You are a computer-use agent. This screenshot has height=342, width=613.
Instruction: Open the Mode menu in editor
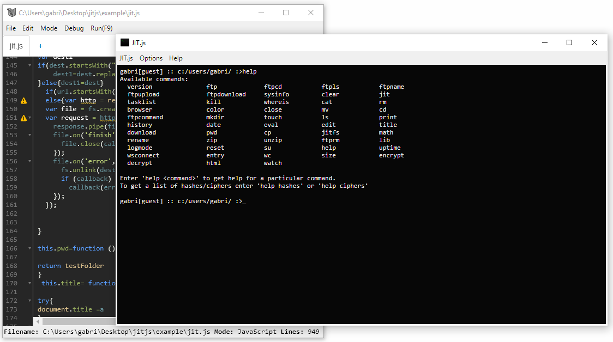tap(49, 28)
